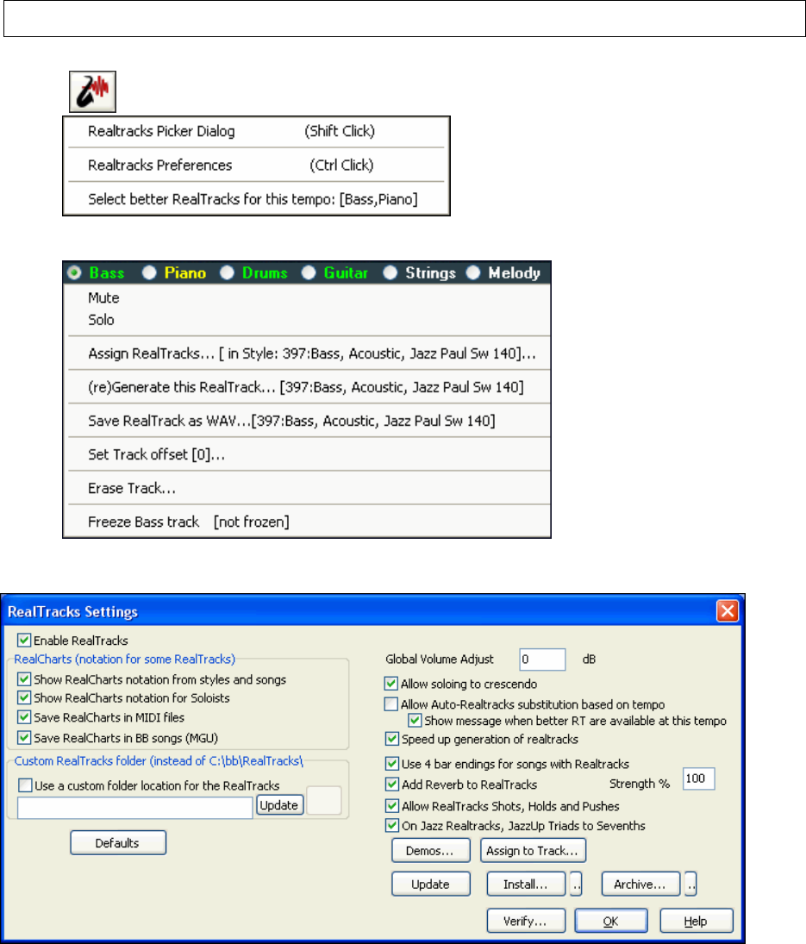
Task: Open Assign RealTracks in Style menu item
Action: click(x=307, y=353)
